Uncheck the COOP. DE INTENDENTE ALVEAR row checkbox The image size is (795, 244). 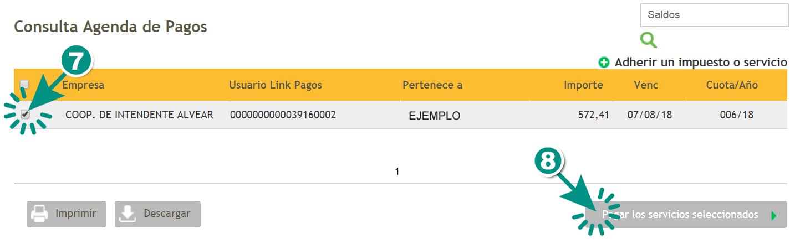click(25, 115)
